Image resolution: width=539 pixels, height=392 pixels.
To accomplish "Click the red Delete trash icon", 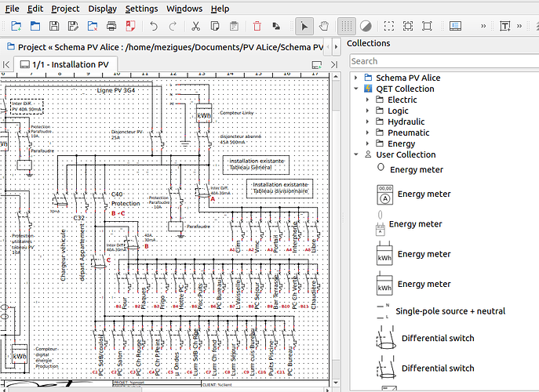I will coord(257,26).
